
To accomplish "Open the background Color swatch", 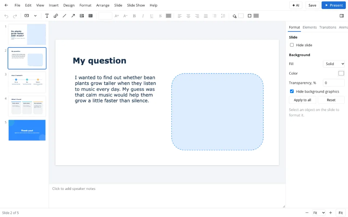I will click(x=341, y=73).
